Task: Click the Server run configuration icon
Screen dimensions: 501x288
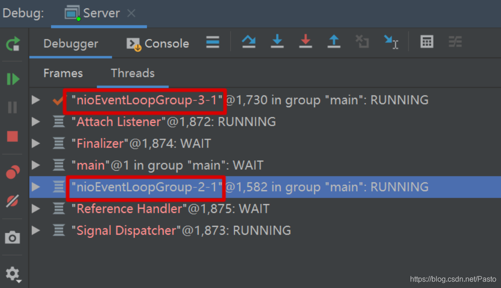Action: [x=72, y=13]
